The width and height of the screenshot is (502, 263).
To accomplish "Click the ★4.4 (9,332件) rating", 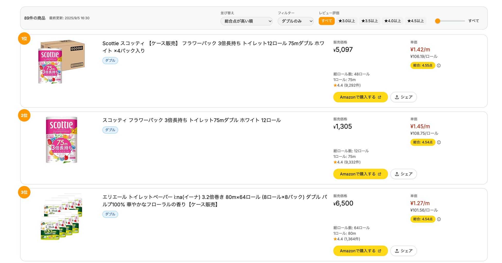I will [x=347, y=162].
